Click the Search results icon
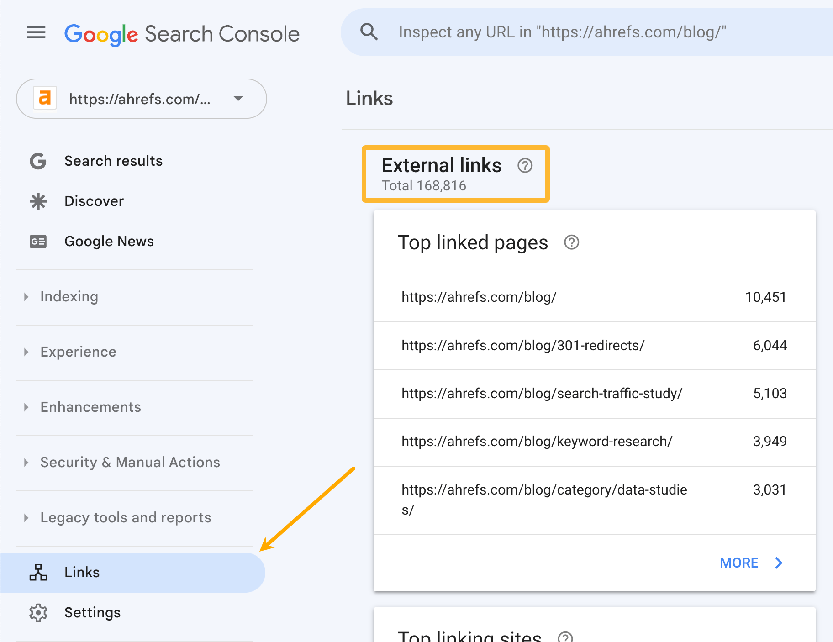This screenshot has height=642, width=833. click(x=38, y=161)
